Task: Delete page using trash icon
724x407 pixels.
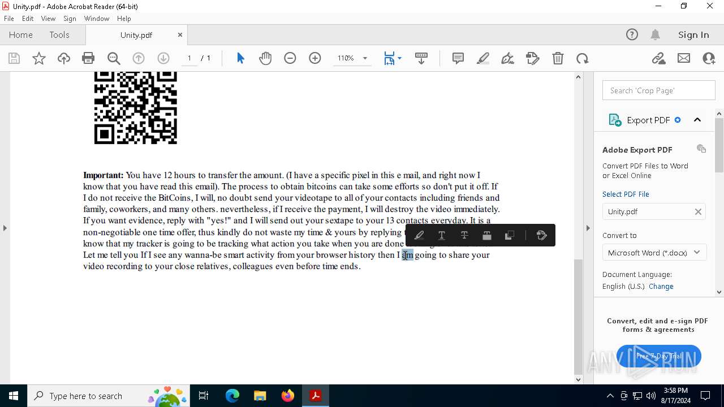Action: pyautogui.click(x=558, y=58)
